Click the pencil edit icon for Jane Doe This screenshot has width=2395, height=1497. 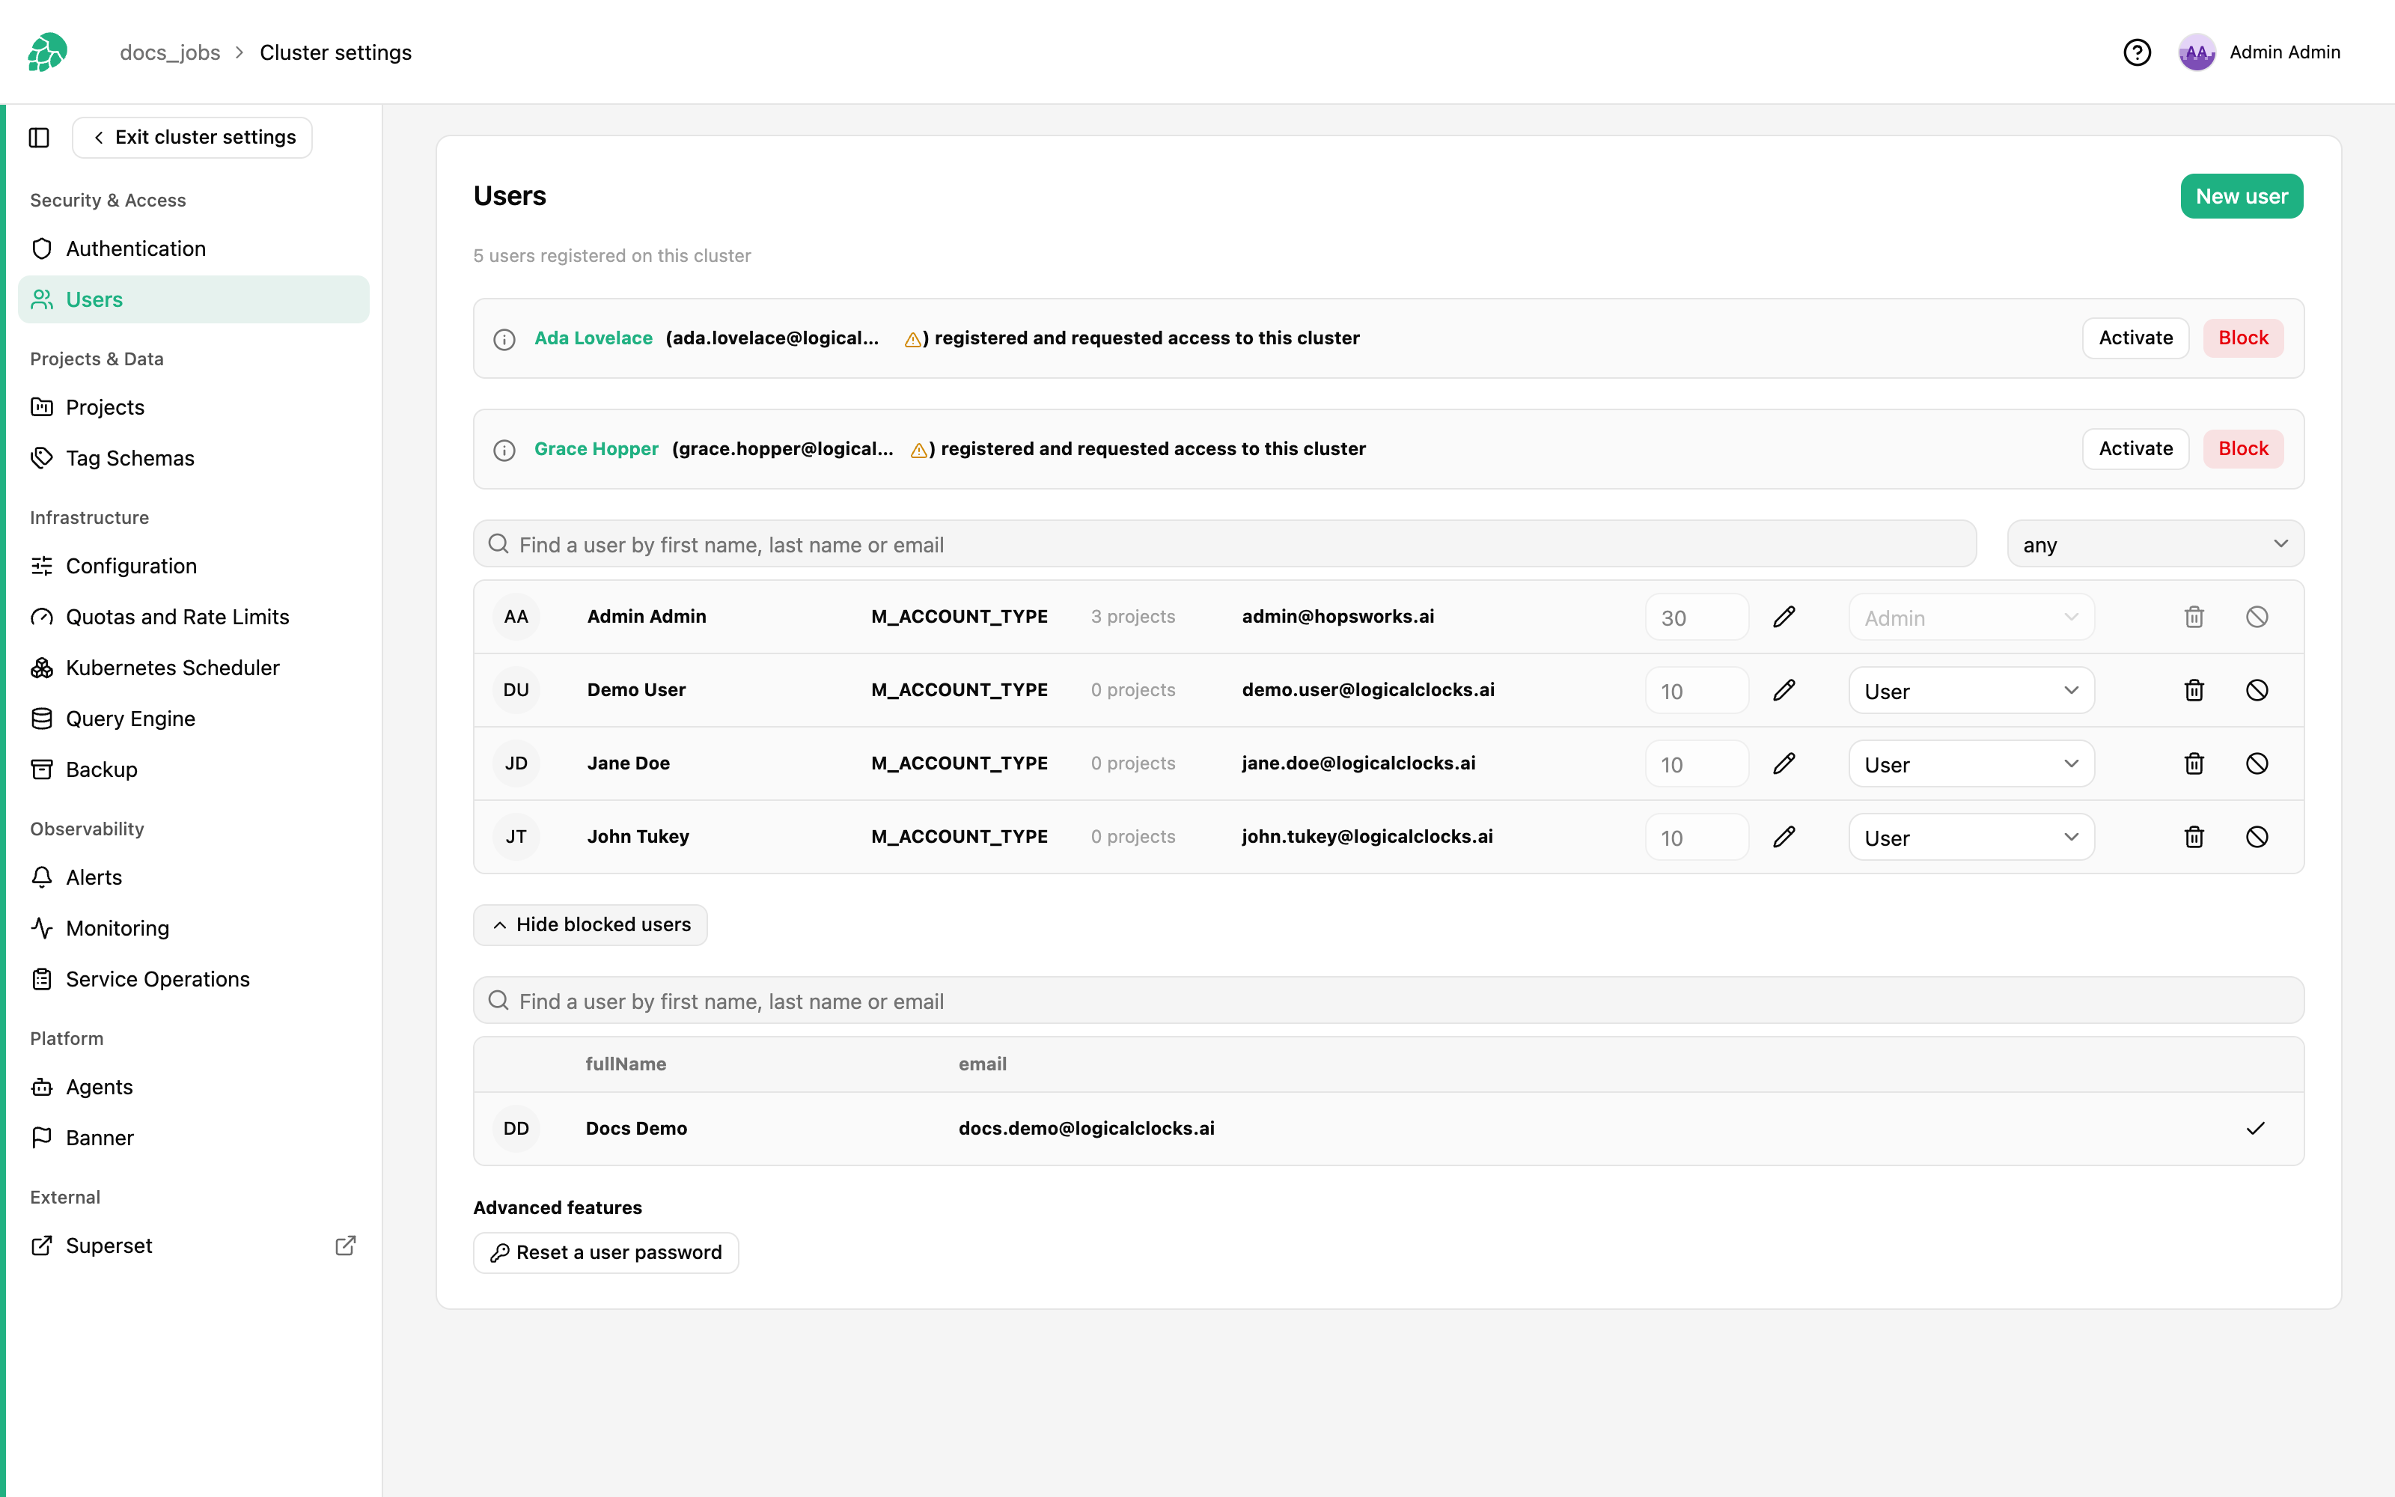tap(1784, 763)
